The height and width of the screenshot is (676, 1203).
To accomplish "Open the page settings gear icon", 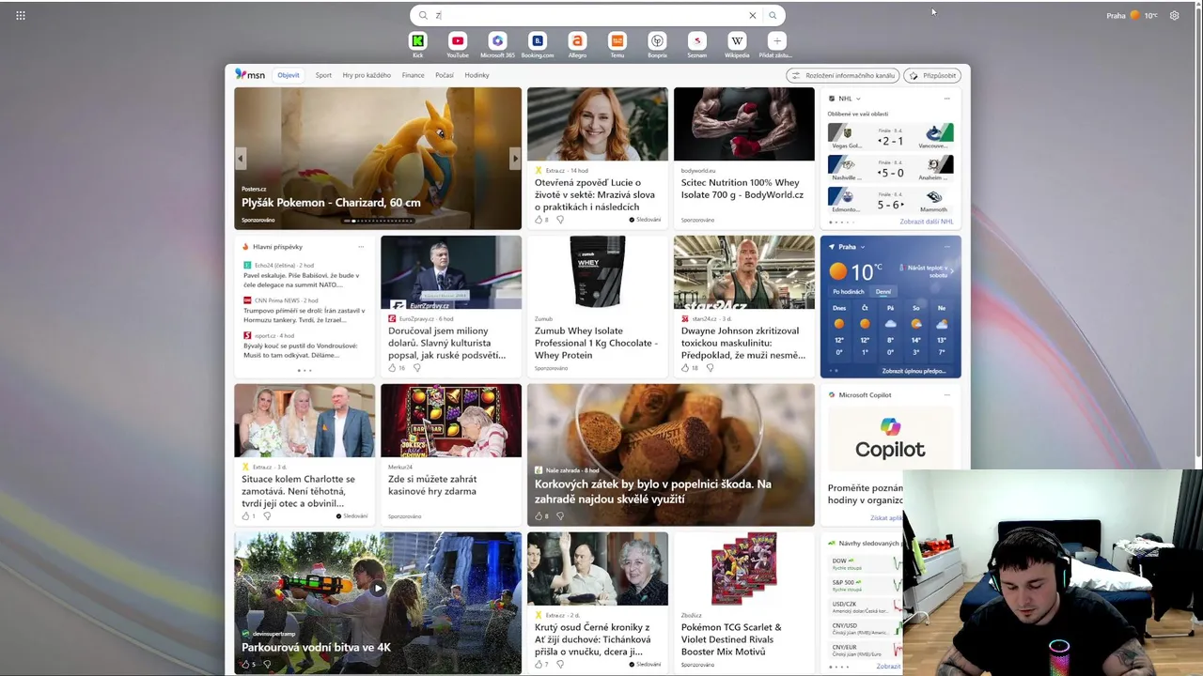I will pyautogui.click(x=1174, y=15).
